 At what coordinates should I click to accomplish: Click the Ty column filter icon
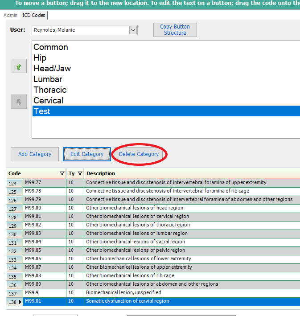coord(80,173)
